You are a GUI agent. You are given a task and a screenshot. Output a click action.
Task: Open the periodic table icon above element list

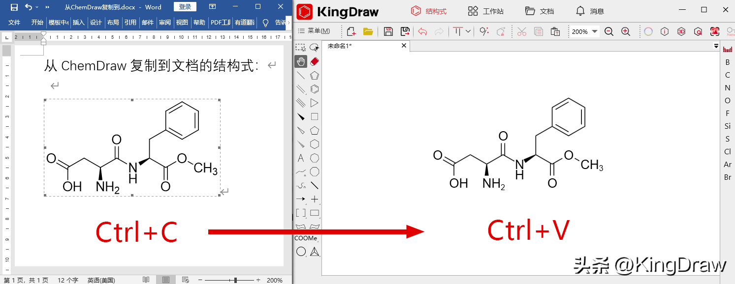click(x=728, y=49)
